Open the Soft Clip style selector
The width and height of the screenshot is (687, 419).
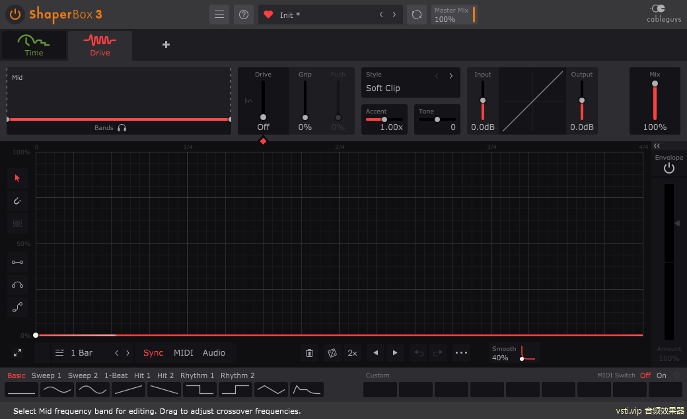click(383, 88)
